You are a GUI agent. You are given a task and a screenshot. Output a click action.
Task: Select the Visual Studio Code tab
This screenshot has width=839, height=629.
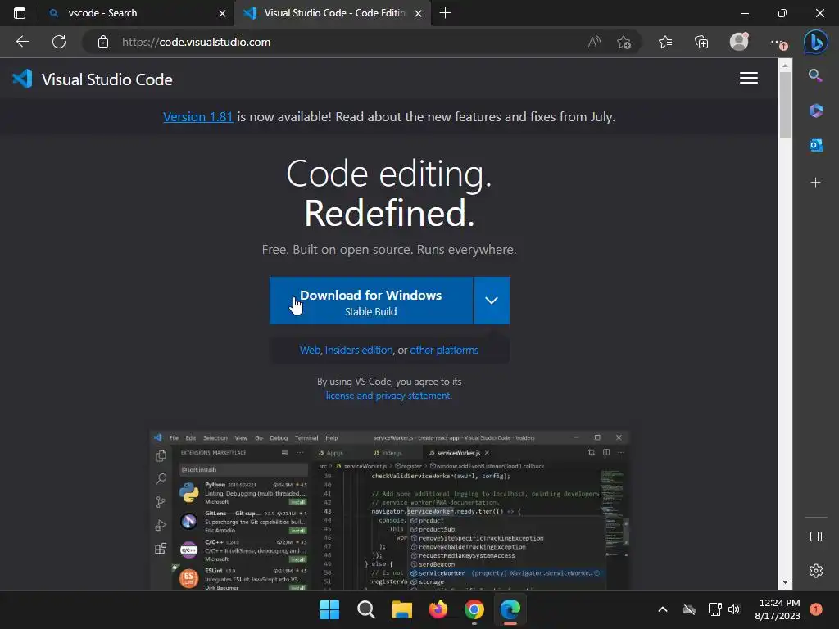334,13
